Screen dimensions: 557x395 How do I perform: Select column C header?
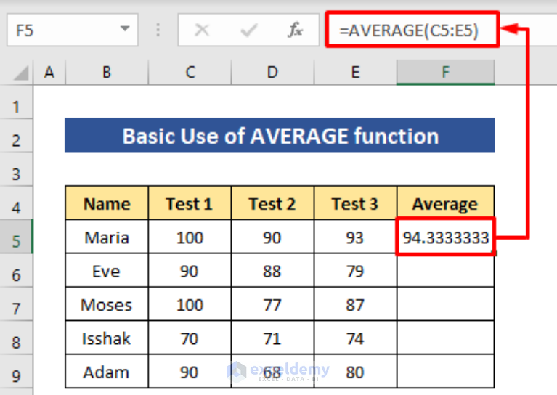click(x=190, y=73)
